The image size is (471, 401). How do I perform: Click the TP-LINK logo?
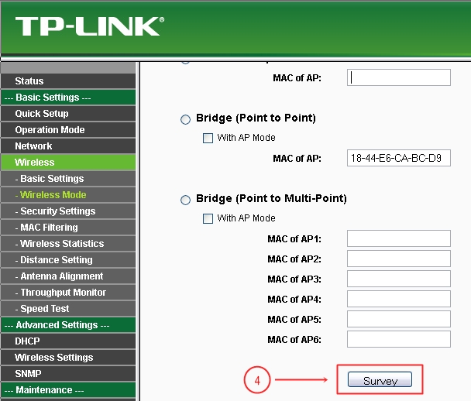tap(90, 26)
